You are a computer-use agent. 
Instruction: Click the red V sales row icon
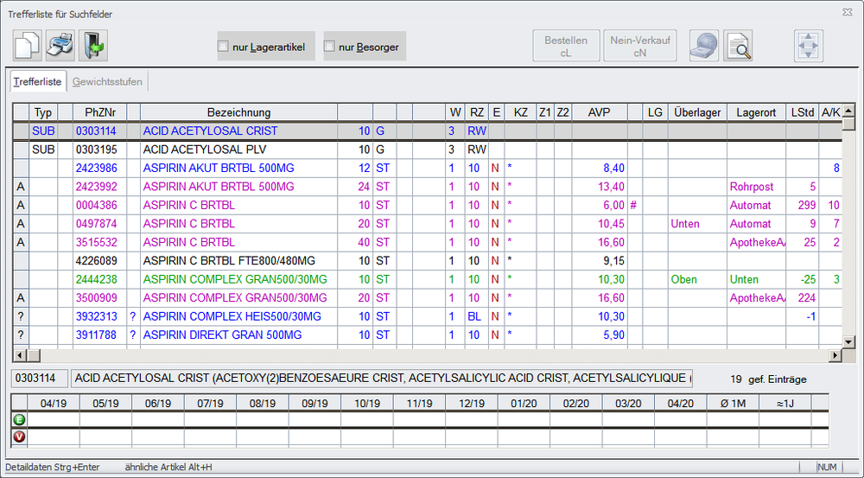(x=19, y=437)
